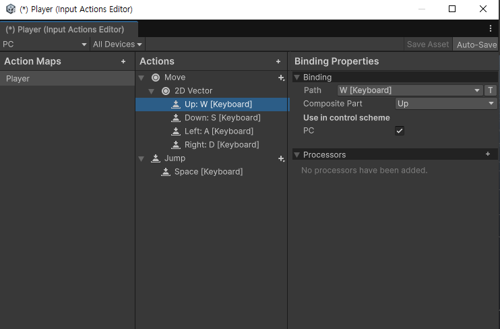Open the Composite Part dropdown
The height and width of the screenshot is (329, 500).
tap(445, 104)
